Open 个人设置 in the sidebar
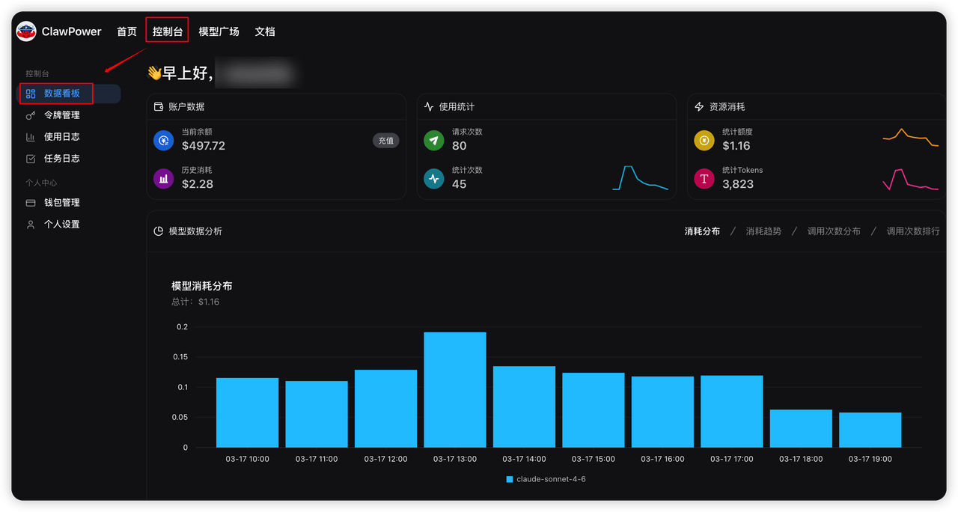The width and height of the screenshot is (958, 512). point(61,225)
